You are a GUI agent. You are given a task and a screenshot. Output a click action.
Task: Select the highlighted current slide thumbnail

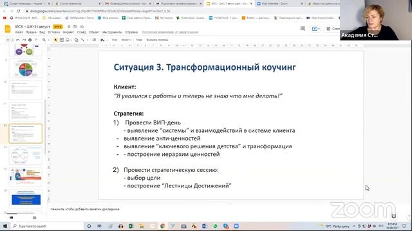click(x=26, y=133)
